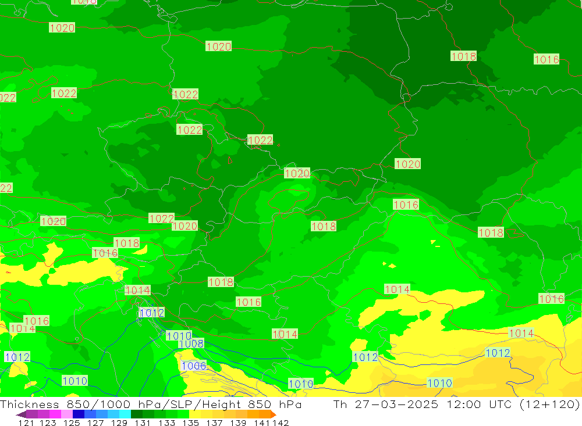Click the legend value 129
The image size is (582, 426).
click(x=119, y=423)
